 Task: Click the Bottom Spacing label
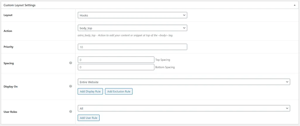click(165, 67)
